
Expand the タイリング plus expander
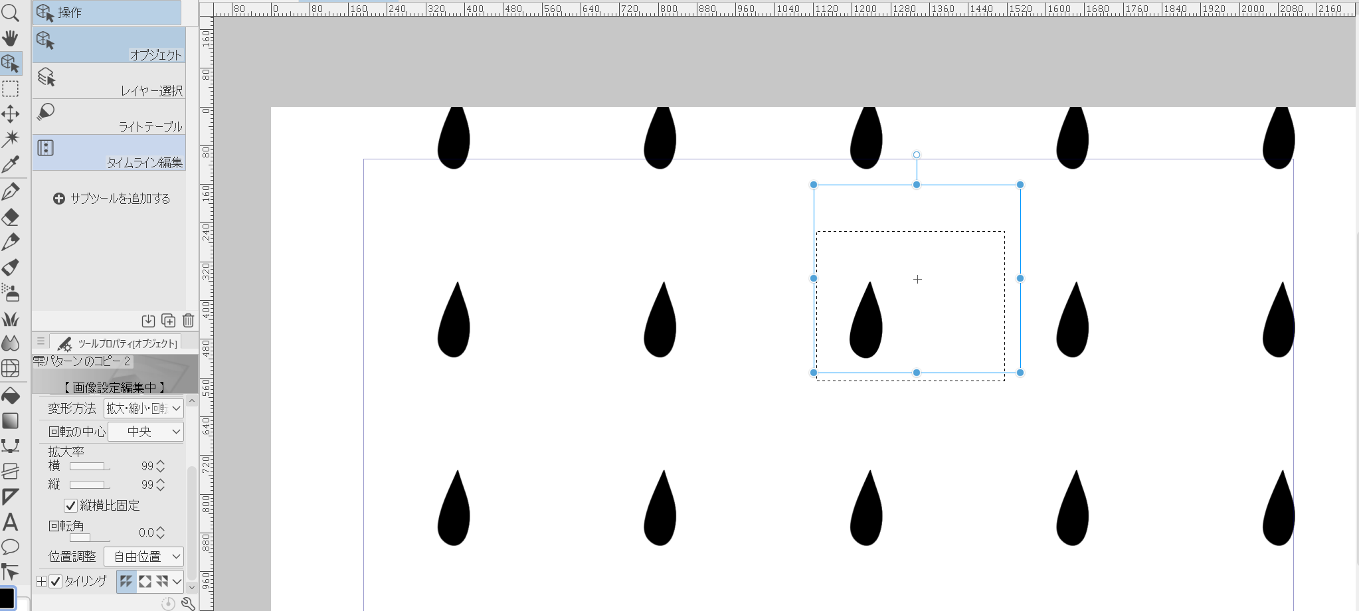click(x=41, y=582)
